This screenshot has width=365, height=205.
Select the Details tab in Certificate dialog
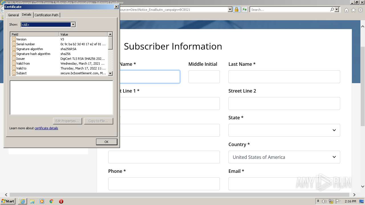pos(27,15)
